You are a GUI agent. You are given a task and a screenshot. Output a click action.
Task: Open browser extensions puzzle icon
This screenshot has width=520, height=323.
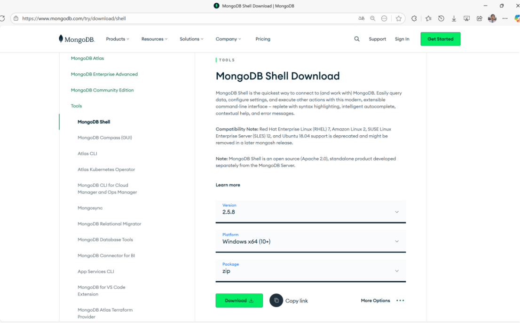tap(414, 19)
